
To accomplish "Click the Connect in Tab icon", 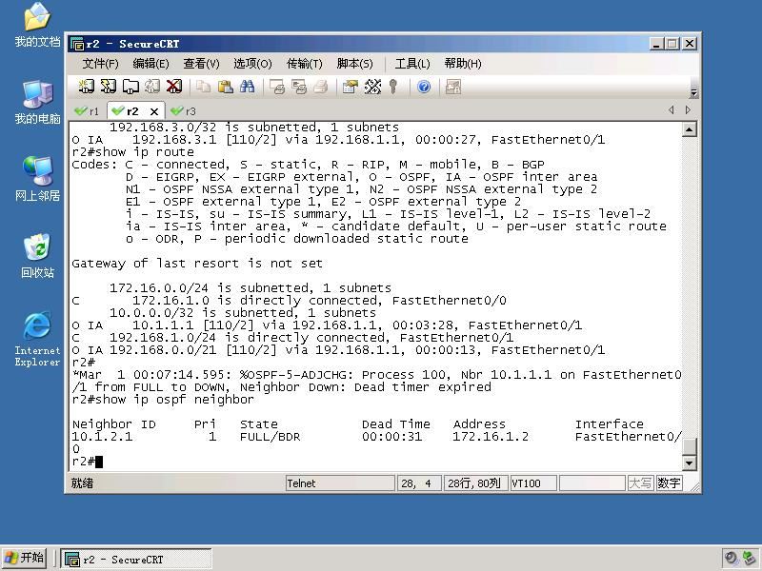I will 130,87.
